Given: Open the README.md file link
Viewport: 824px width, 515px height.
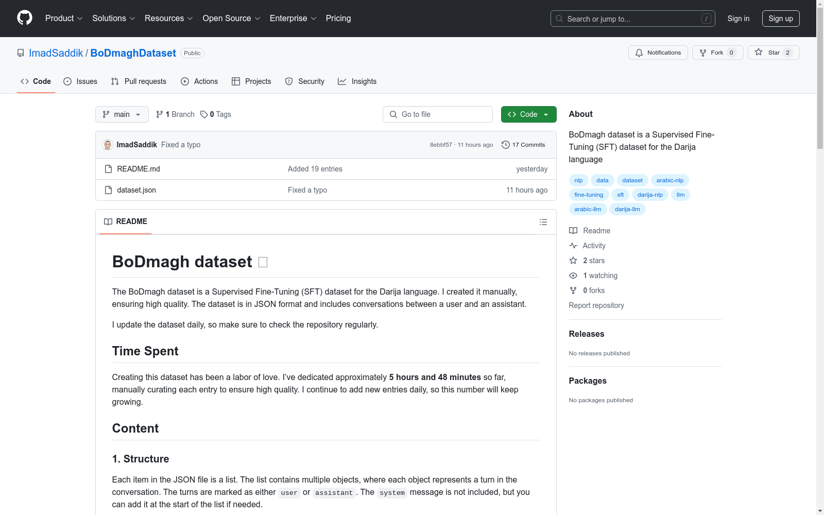Looking at the screenshot, I should click(139, 169).
